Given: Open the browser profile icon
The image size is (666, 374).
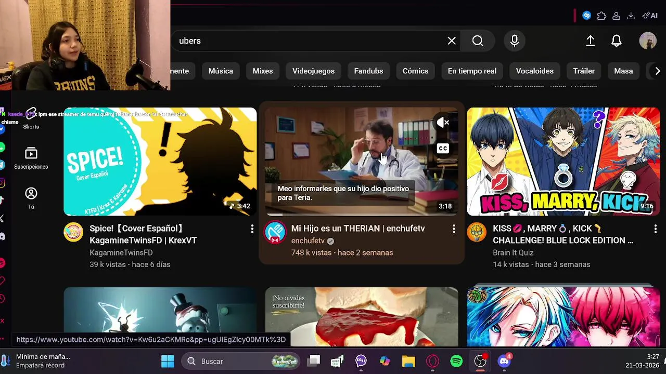Looking at the screenshot, I should click(x=616, y=16).
